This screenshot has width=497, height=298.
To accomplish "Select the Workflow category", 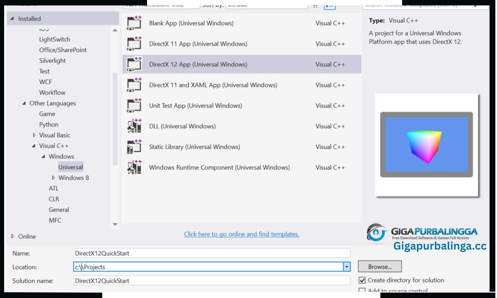I will 52,93.
